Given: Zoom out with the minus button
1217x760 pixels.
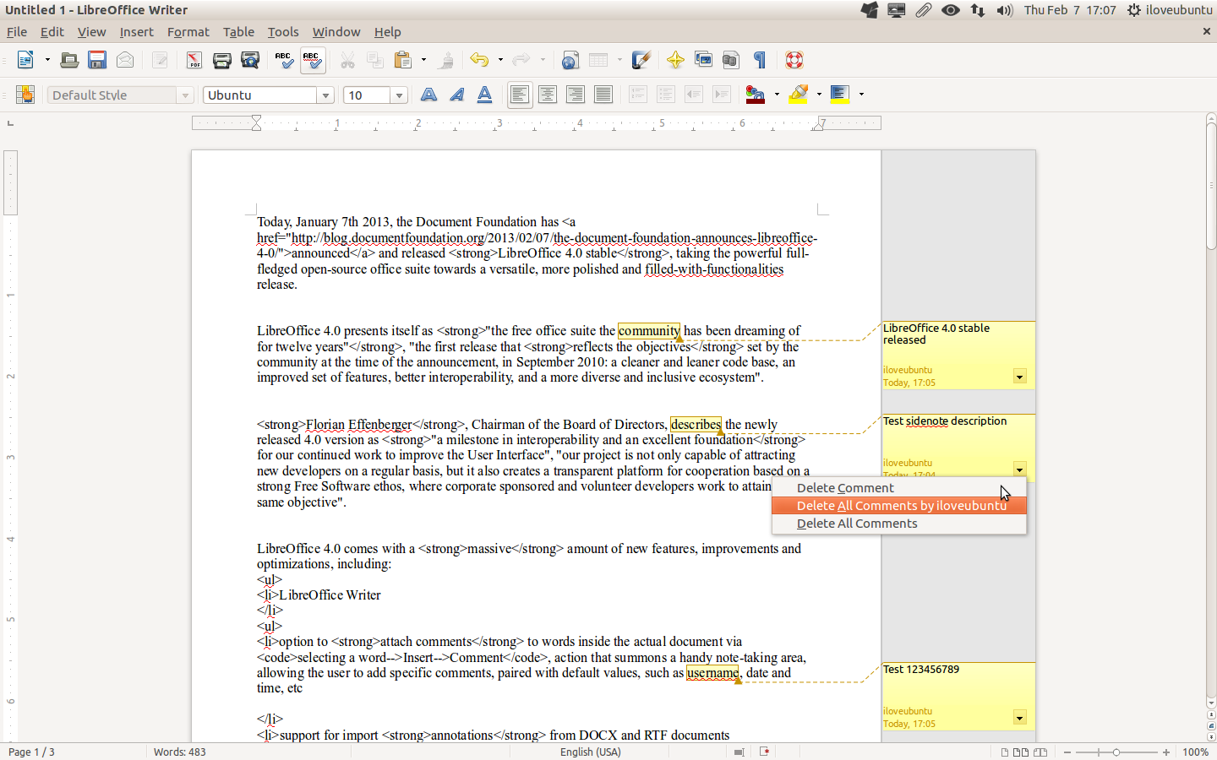Looking at the screenshot, I should 1067,752.
